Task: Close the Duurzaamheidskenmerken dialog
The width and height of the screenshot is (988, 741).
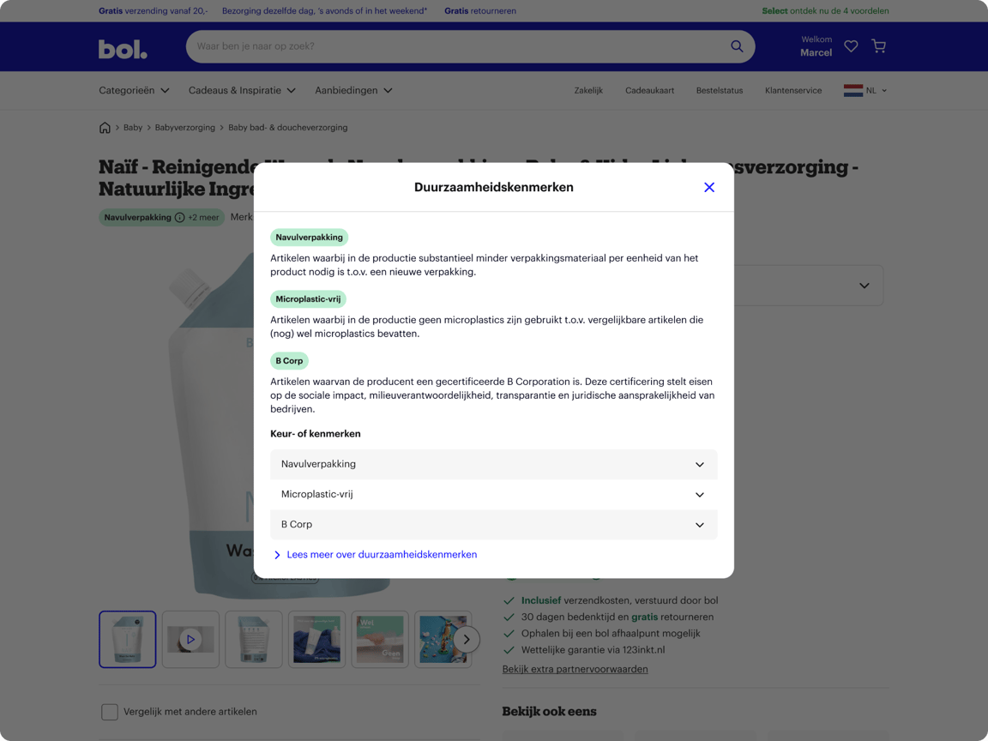Action: [709, 187]
